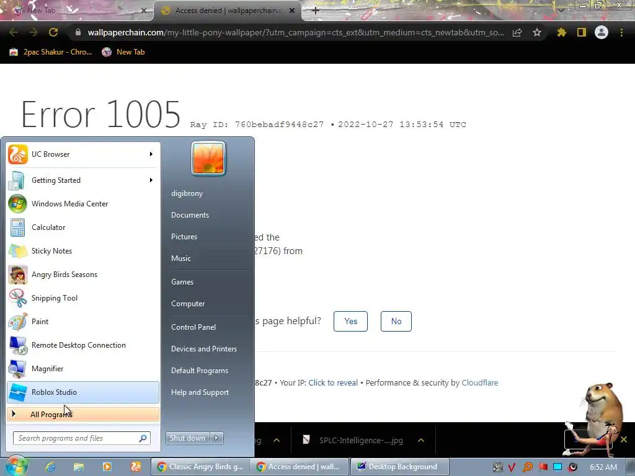This screenshot has width=635, height=476.
Task: Launch Roblox Studio
Action: (x=82, y=392)
